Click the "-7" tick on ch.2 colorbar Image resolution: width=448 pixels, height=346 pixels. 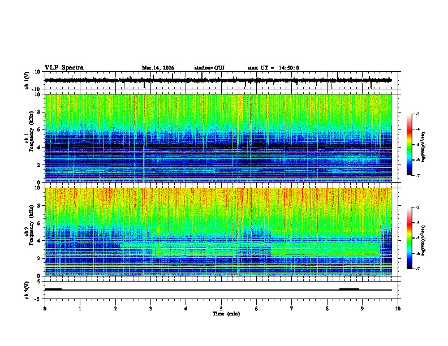pyautogui.click(x=417, y=269)
